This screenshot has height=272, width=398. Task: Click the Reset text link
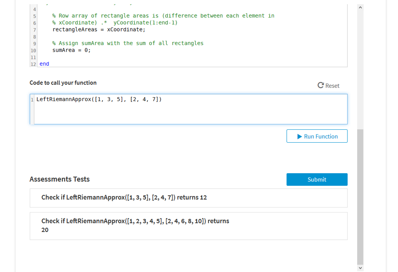click(x=332, y=86)
